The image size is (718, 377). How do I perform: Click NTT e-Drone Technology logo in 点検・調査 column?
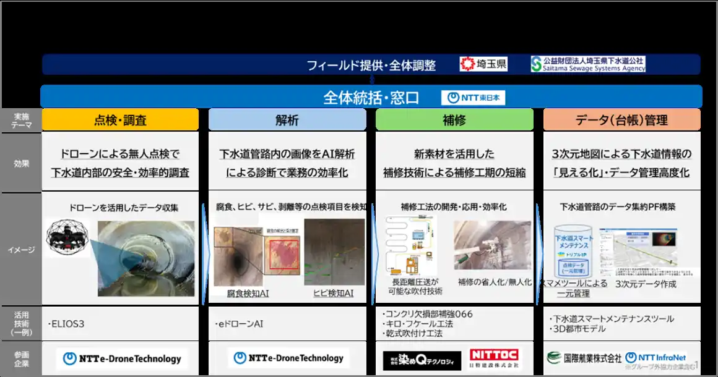[122, 358]
